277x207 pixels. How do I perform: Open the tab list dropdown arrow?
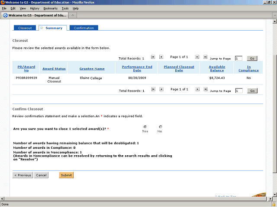275,16
